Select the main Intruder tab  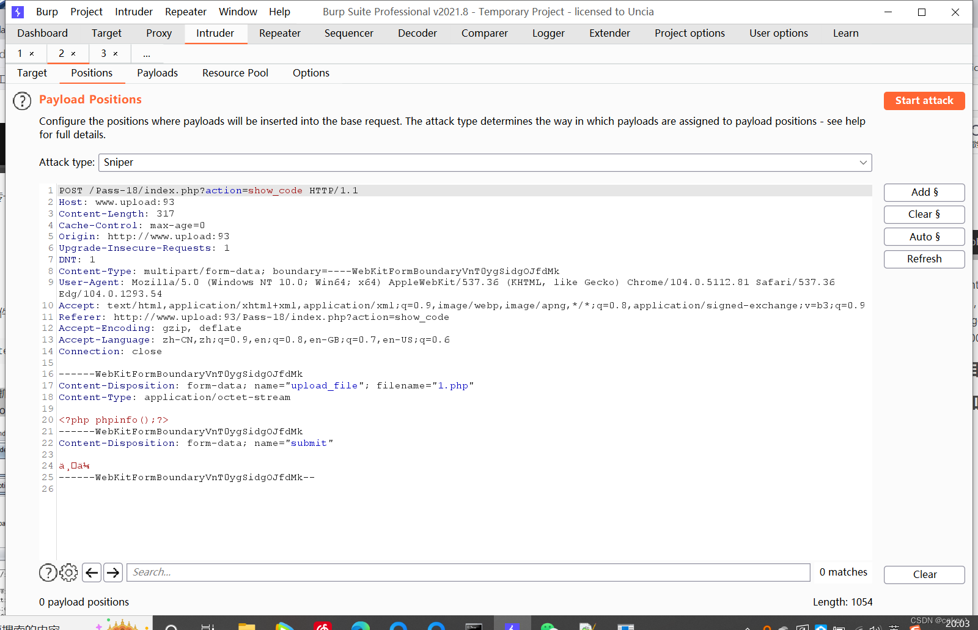pyautogui.click(x=215, y=33)
